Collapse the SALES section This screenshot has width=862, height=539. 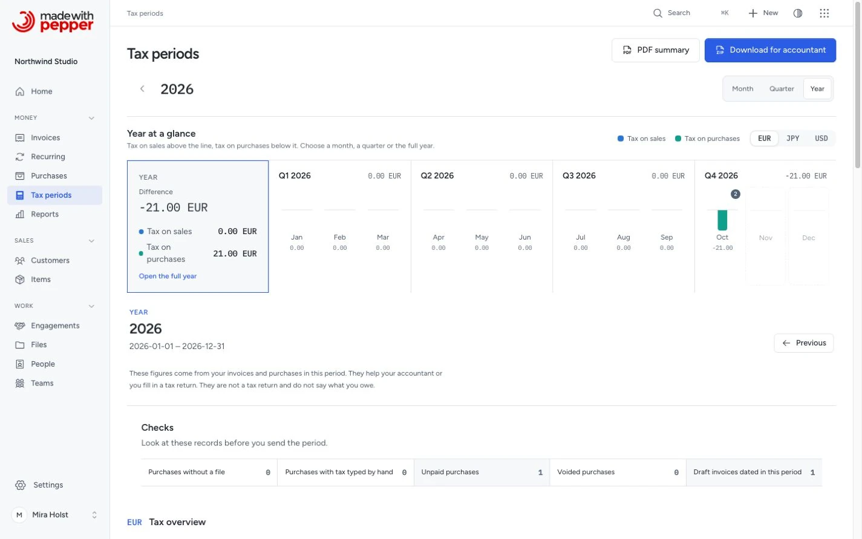91,241
